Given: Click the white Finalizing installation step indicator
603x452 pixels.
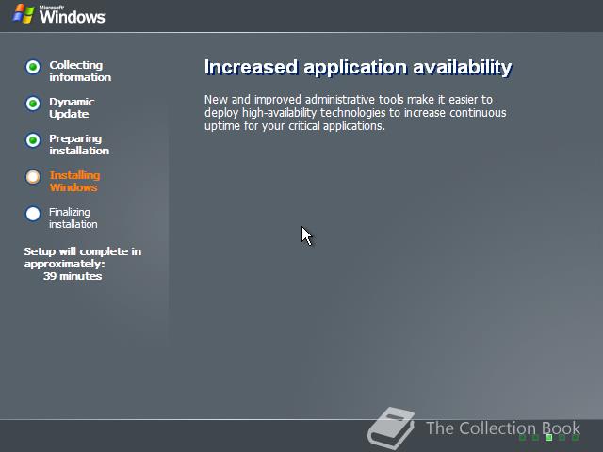Looking at the screenshot, I should 33,214.
